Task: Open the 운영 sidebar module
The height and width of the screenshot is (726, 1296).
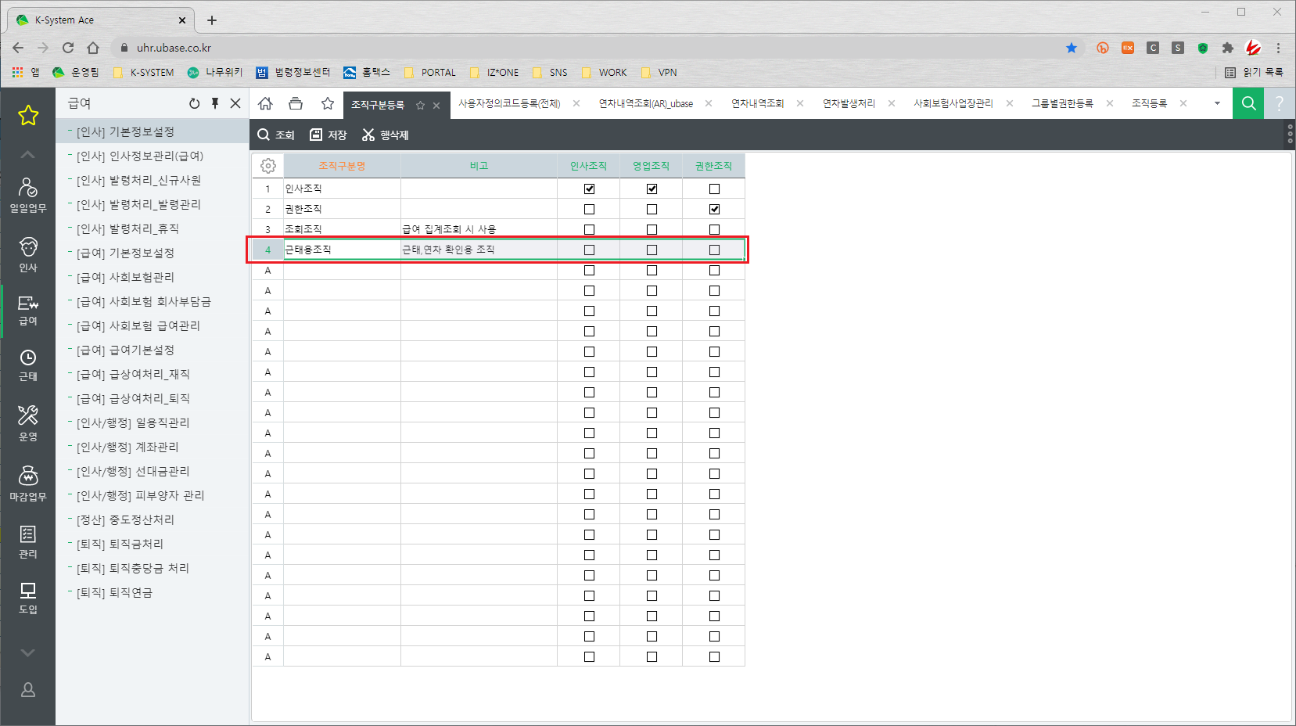Action: pyautogui.click(x=28, y=423)
